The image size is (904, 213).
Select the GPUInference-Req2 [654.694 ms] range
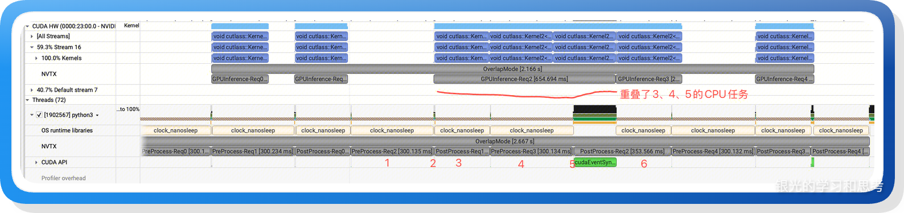point(524,79)
